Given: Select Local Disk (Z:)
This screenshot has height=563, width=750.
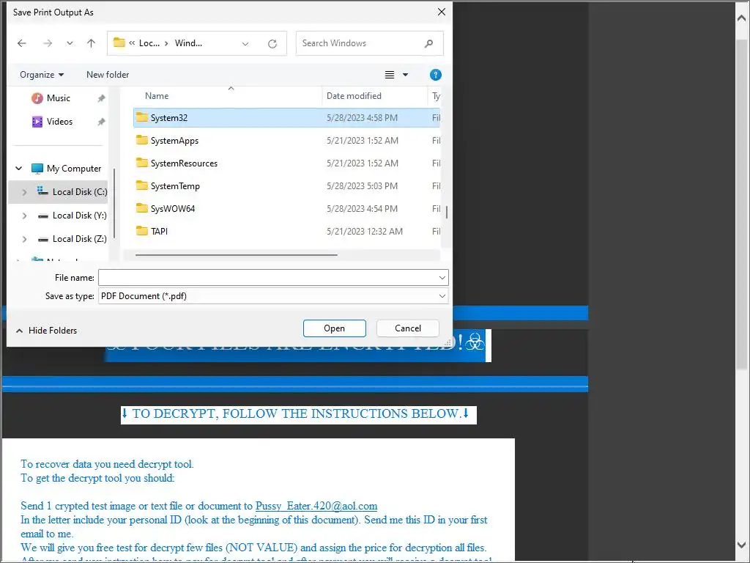Looking at the screenshot, I should (79, 239).
